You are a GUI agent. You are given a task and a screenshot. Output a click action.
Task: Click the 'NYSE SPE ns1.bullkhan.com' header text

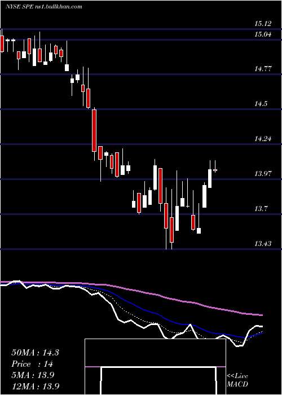[x=44, y=7]
